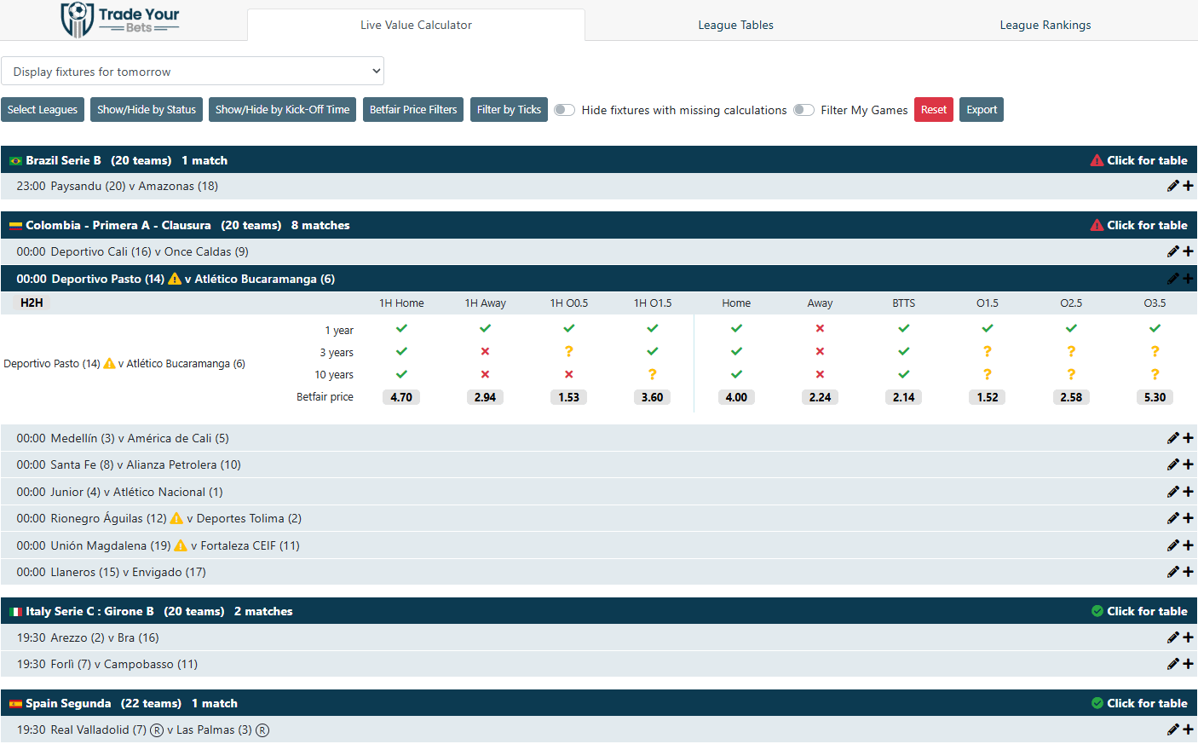Click the green check icon for Italy Serie C table

[1097, 611]
